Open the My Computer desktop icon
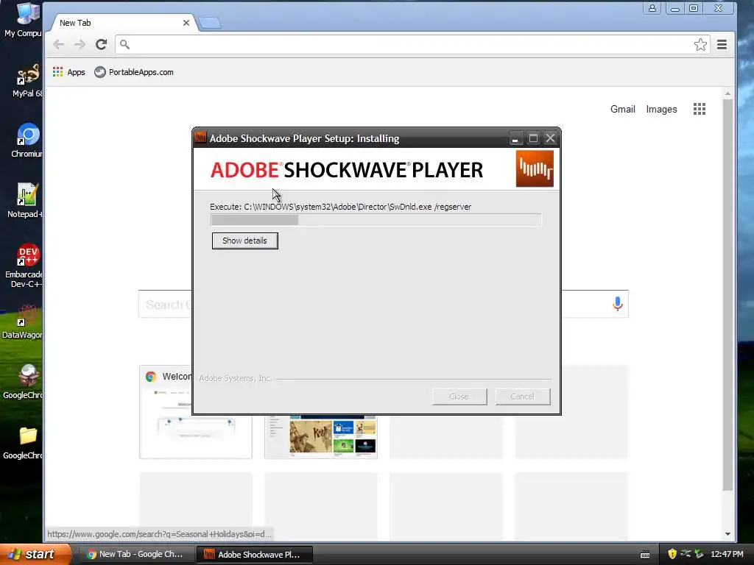This screenshot has width=754, height=565. (x=23, y=20)
